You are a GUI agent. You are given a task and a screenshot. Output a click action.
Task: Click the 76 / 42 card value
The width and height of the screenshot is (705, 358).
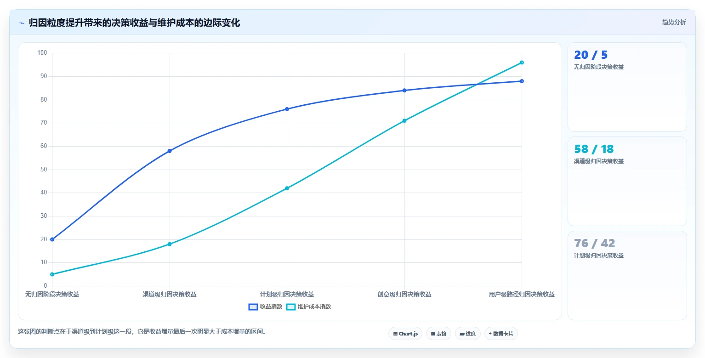tap(594, 244)
